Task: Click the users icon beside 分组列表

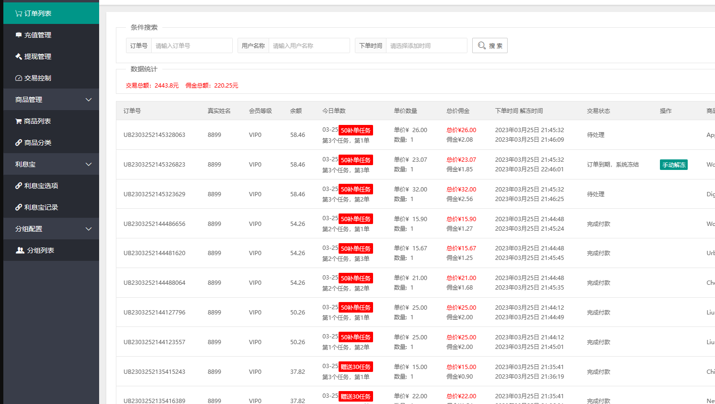Action: pos(20,250)
